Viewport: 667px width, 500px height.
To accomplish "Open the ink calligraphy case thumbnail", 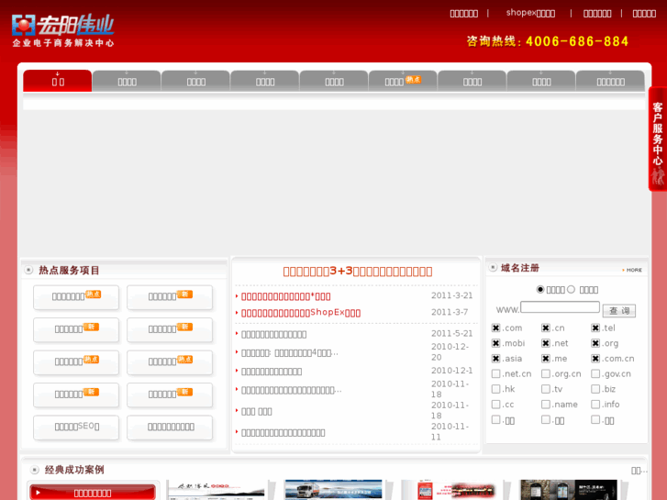I will point(216,489).
